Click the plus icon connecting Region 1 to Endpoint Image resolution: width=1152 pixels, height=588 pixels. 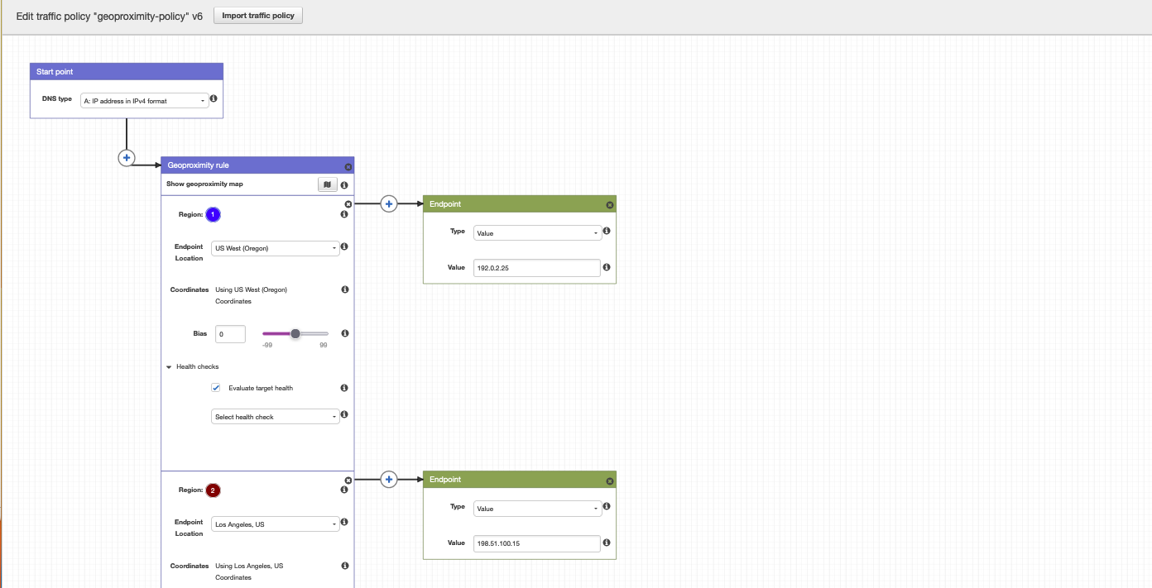(388, 202)
